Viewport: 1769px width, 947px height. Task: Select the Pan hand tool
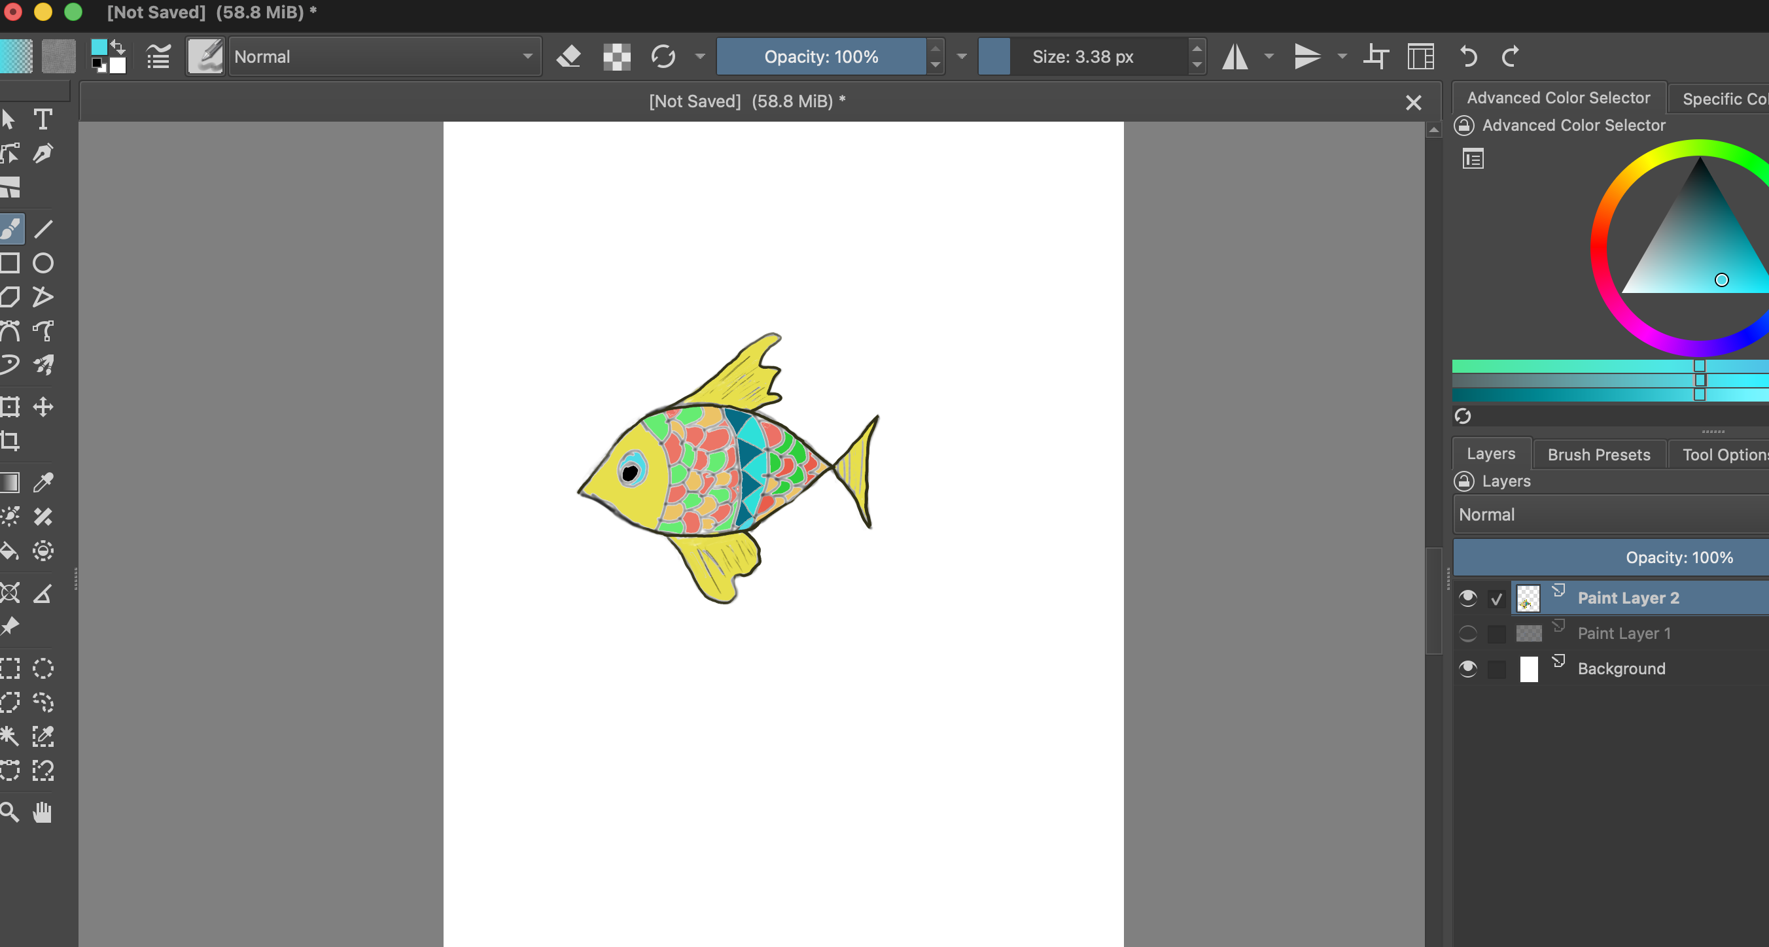[x=43, y=812]
